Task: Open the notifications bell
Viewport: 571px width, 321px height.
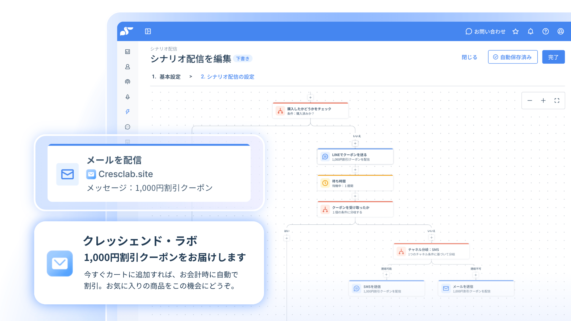Action: 531,32
